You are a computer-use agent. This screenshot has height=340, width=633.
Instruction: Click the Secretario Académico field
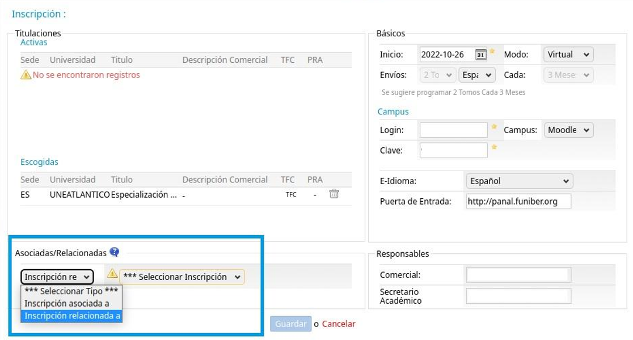[x=518, y=296]
